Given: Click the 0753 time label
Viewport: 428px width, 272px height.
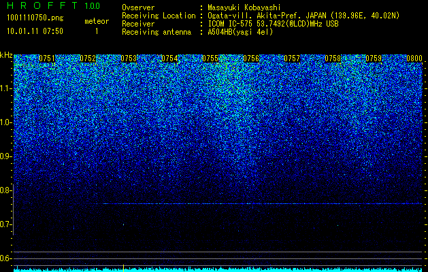Looking at the screenshot, I should point(129,58).
